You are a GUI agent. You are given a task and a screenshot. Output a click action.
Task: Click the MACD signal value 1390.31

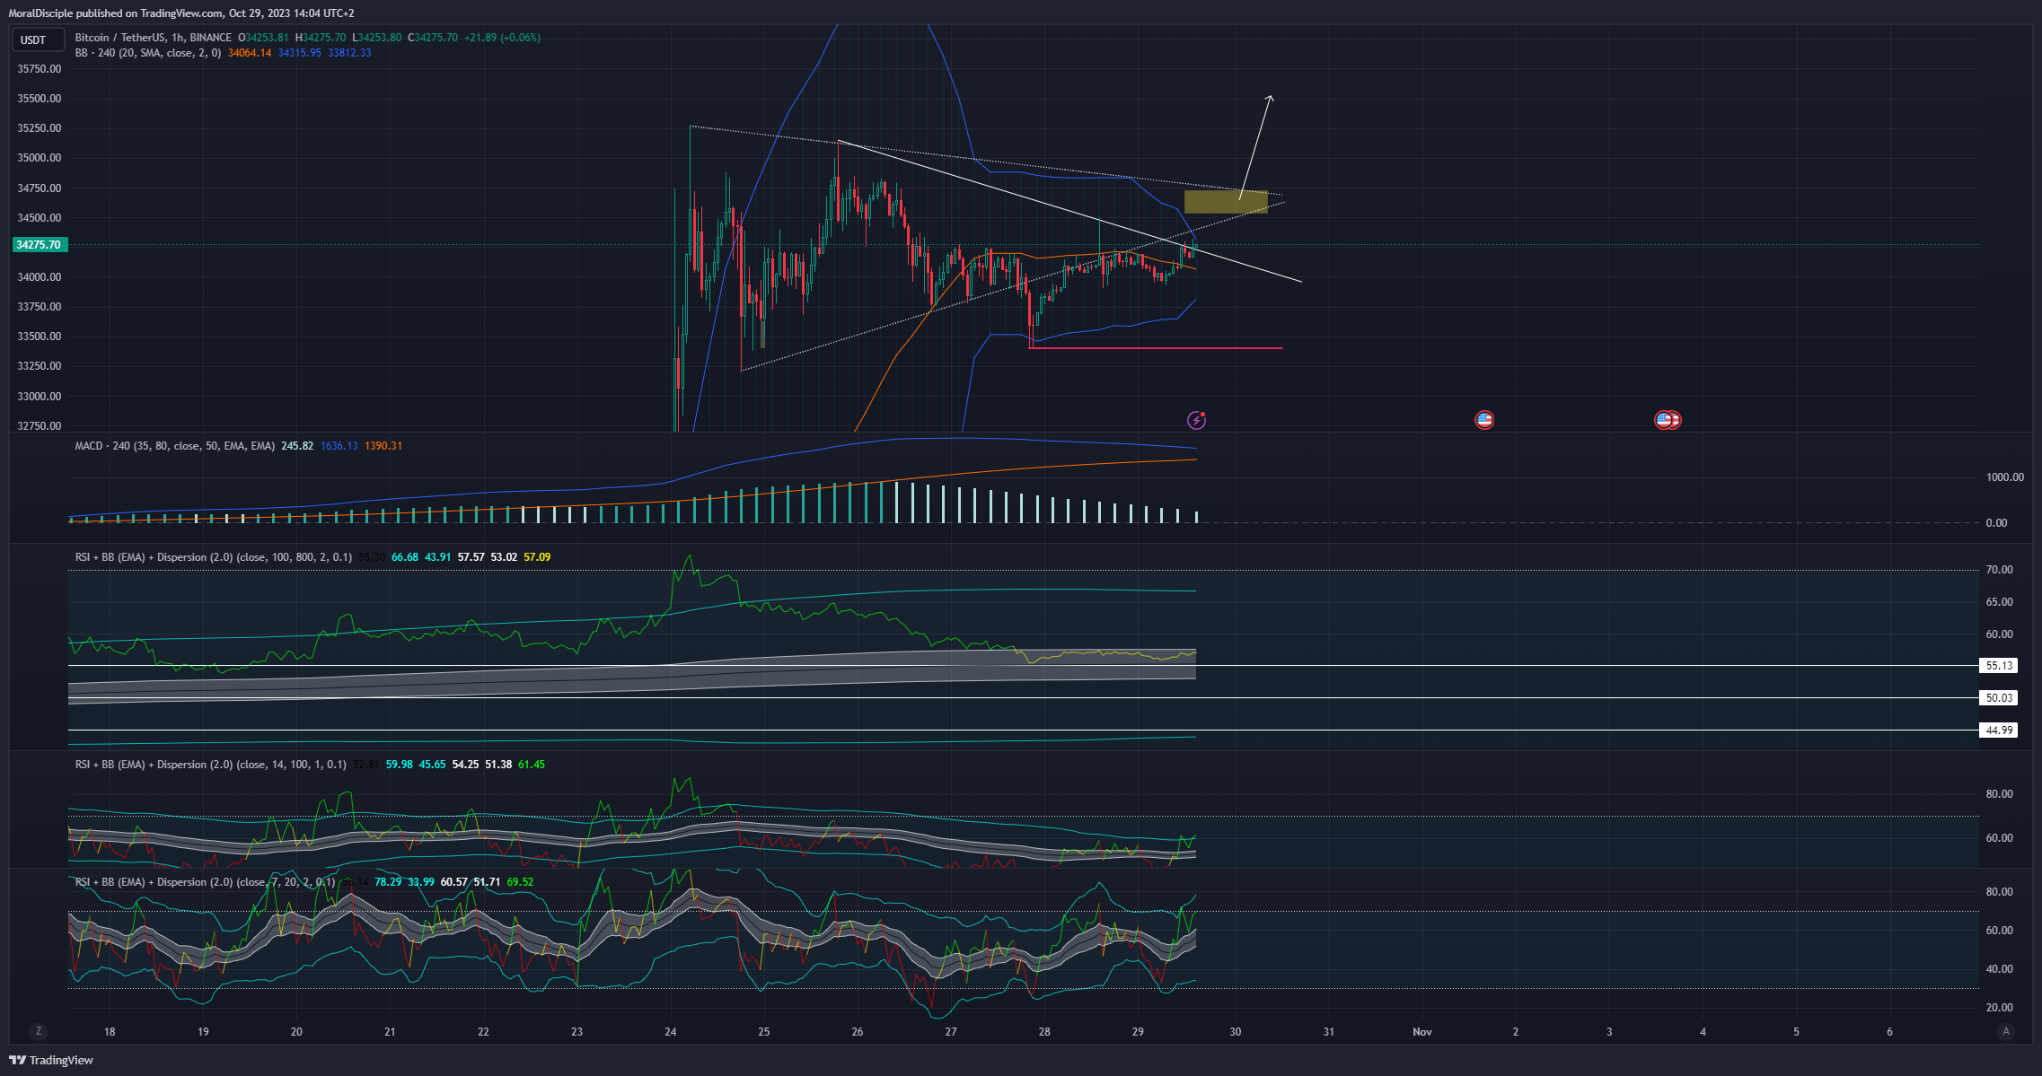[383, 446]
